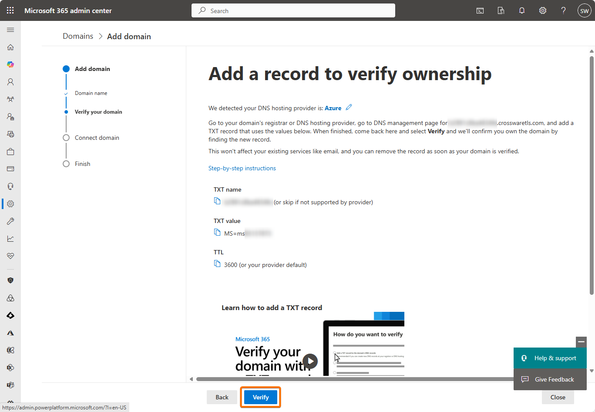595x412 pixels.
Task: Edit the detected DNS hosting provider
Action: pos(349,108)
